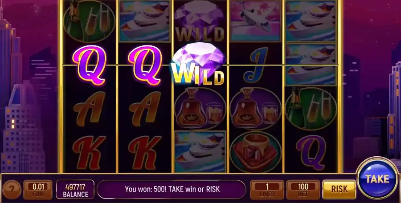Click the blue TAKE button
401x203 pixels.
tap(377, 179)
